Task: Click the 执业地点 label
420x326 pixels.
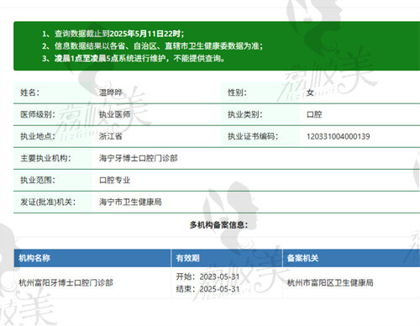Action: [x=38, y=136]
